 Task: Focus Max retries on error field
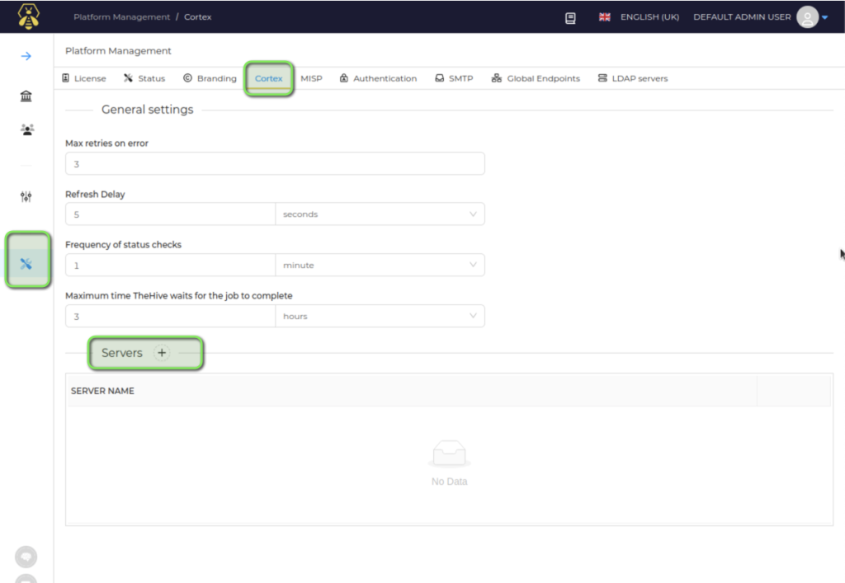(x=275, y=163)
